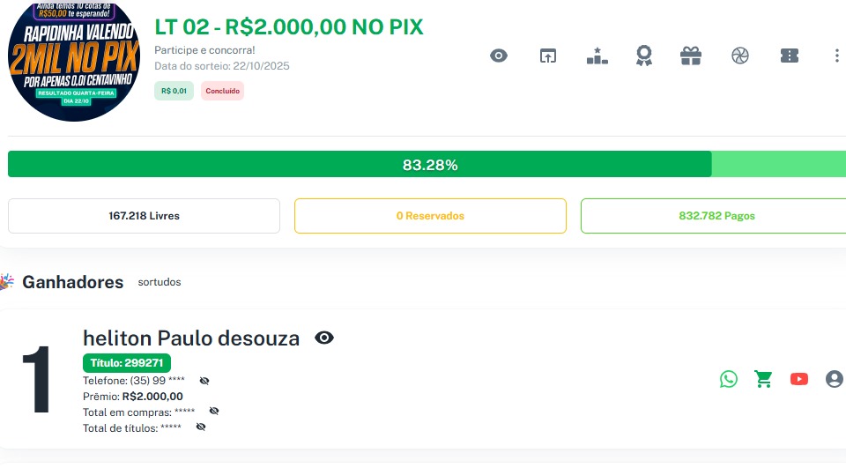Click the award ribbon medal icon
846x468 pixels.
[644, 56]
